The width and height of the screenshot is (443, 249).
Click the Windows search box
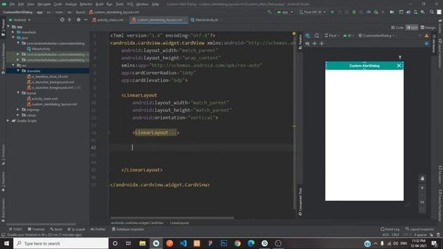61,243
